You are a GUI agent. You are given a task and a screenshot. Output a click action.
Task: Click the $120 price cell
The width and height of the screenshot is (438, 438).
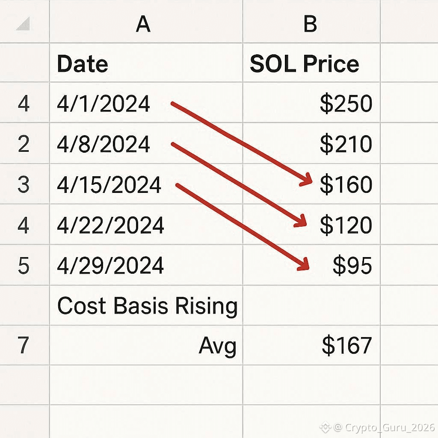(x=346, y=225)
